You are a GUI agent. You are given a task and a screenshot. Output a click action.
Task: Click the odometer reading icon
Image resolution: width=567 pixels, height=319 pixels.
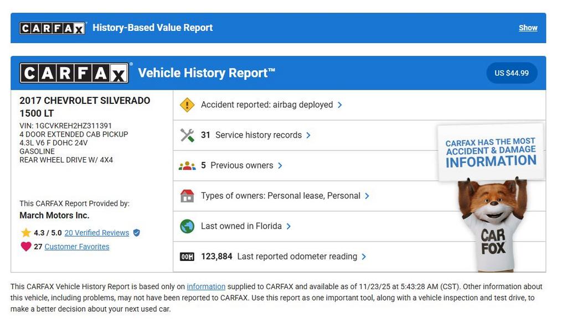pyautogui.click(x=187, y=257)
